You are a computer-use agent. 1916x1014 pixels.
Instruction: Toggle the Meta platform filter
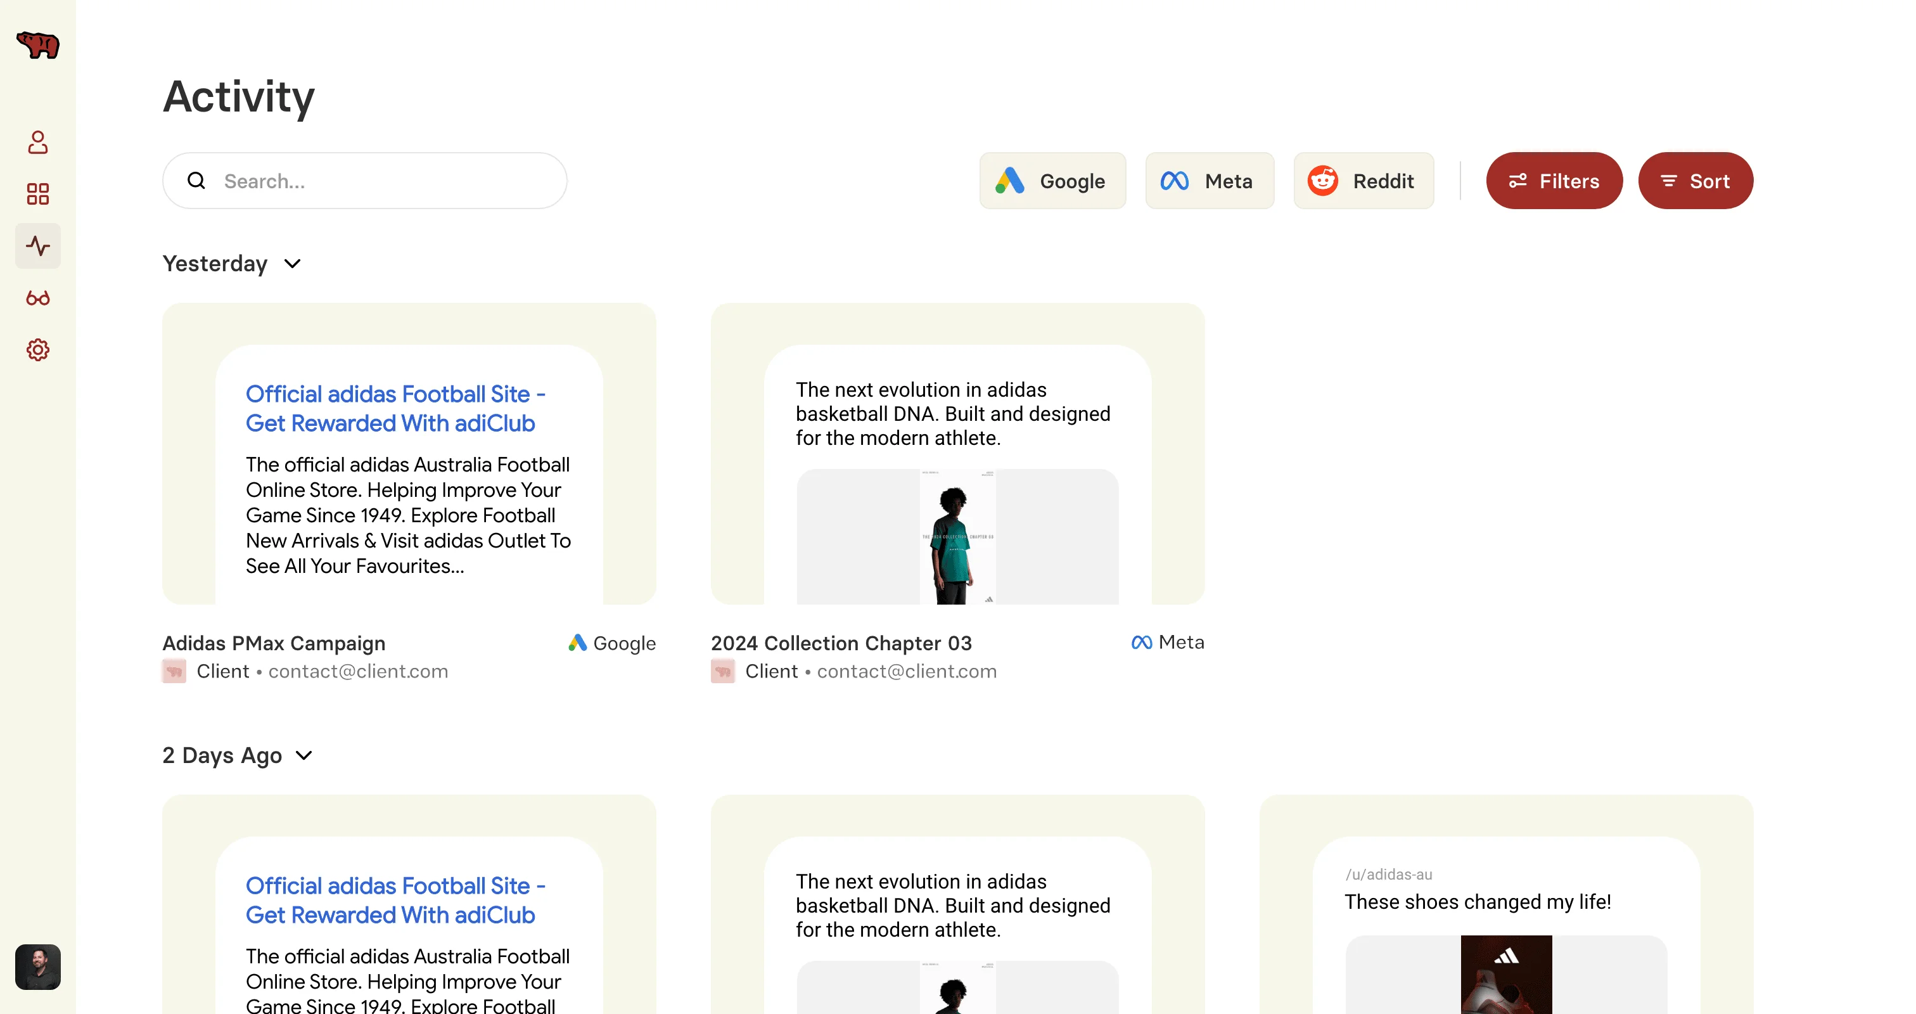point(1209,181)
